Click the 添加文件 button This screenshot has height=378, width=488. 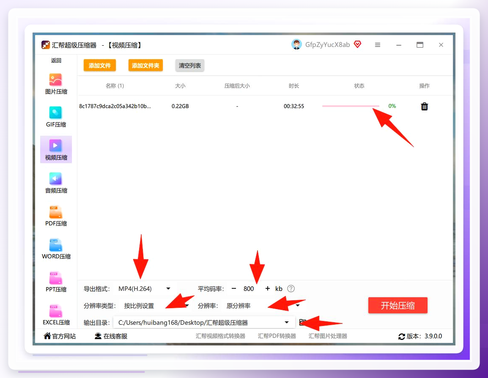pos(100,66)
